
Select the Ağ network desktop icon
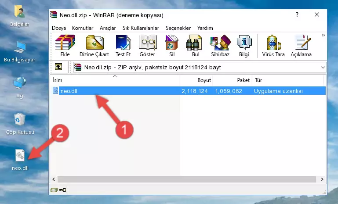click(20, 88)
